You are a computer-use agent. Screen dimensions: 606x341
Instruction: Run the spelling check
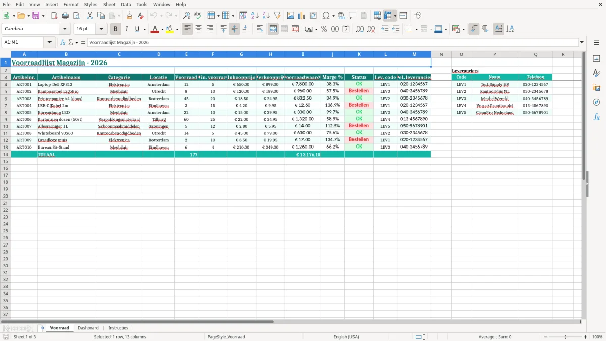tap(198, 16)
